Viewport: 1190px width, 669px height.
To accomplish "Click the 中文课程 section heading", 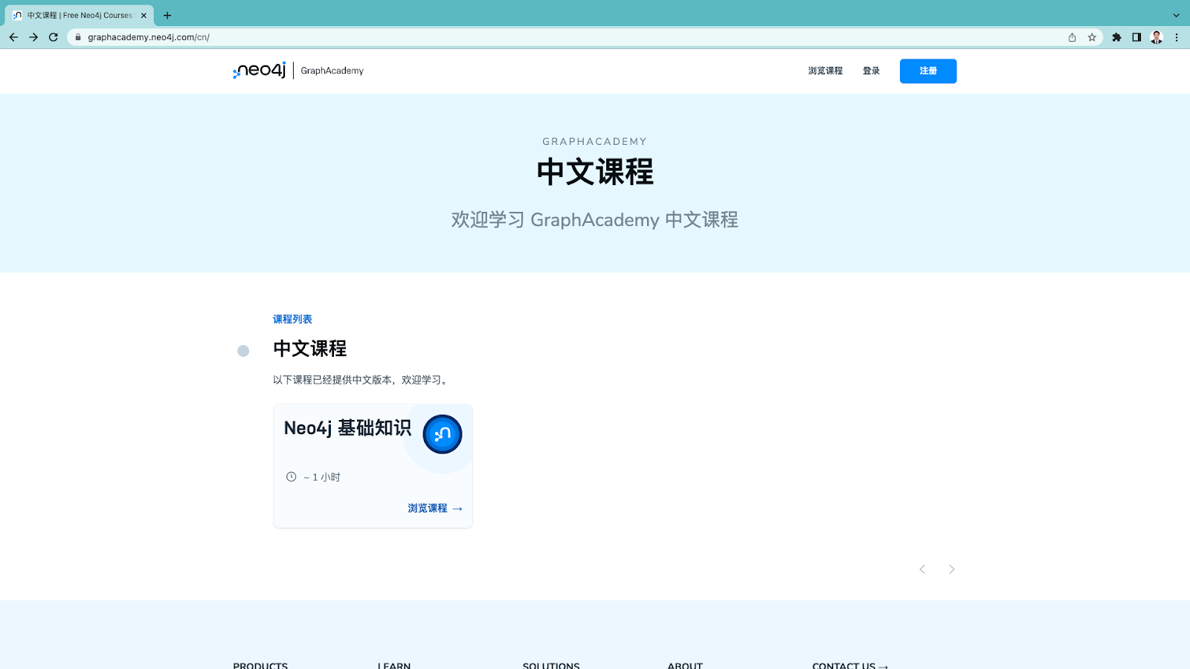I will pos(310,349).
